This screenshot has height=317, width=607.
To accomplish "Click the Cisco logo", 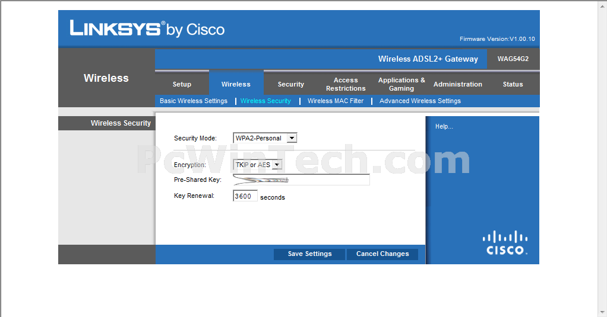I will pos(505,243).
